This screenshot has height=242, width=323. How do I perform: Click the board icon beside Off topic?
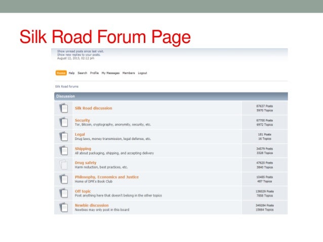[x=63, y=193]
